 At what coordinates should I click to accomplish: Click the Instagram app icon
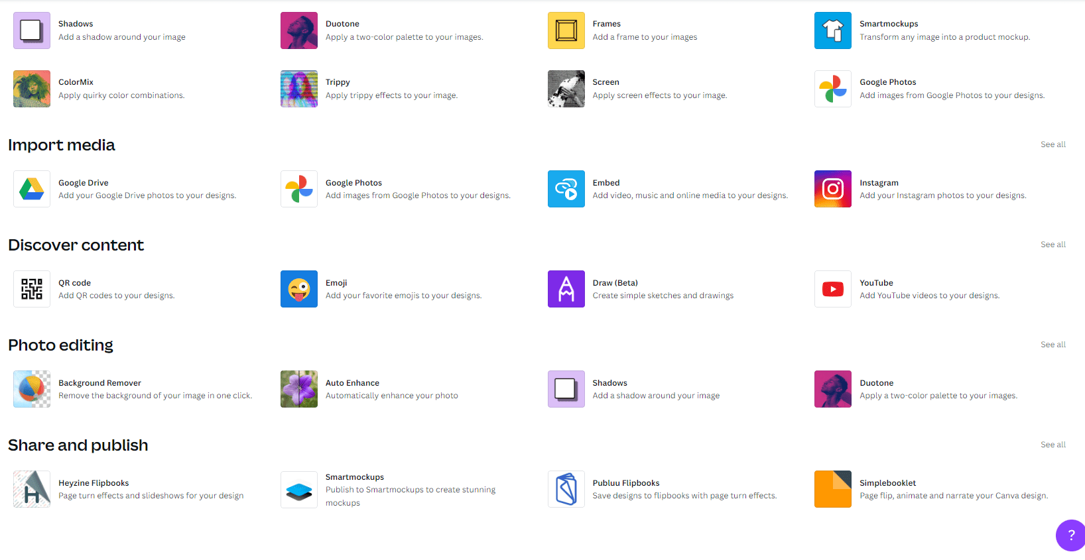pyautogui.click(x=832, y=189)
